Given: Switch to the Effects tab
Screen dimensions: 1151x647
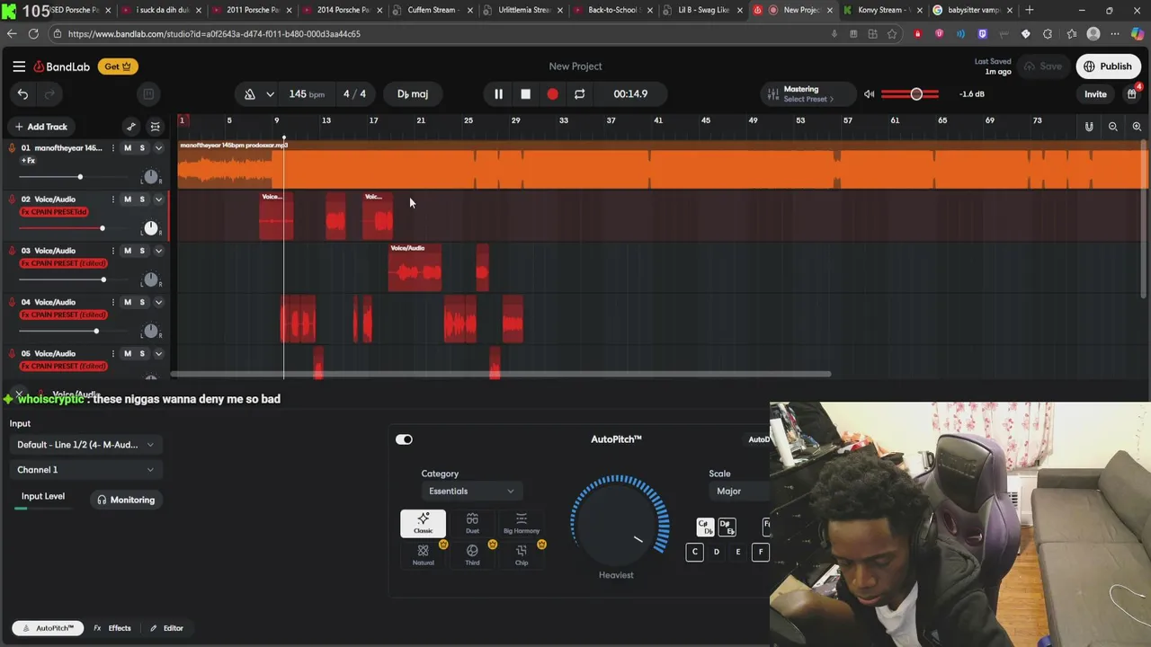Looking at the screenshot, I should pyautogui.click(x=112, y=628).
